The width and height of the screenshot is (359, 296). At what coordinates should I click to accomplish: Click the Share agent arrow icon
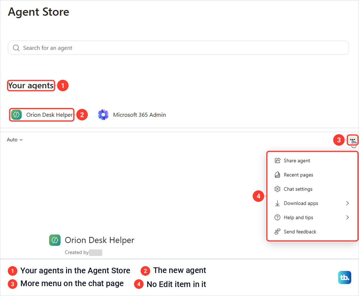(x=277, y=161)
